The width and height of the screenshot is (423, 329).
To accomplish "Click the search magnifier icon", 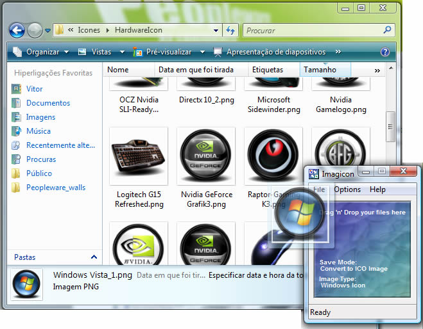I will tap(387, 30).
